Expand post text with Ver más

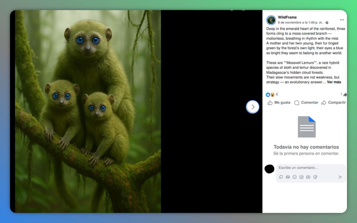tap(334, 82)
